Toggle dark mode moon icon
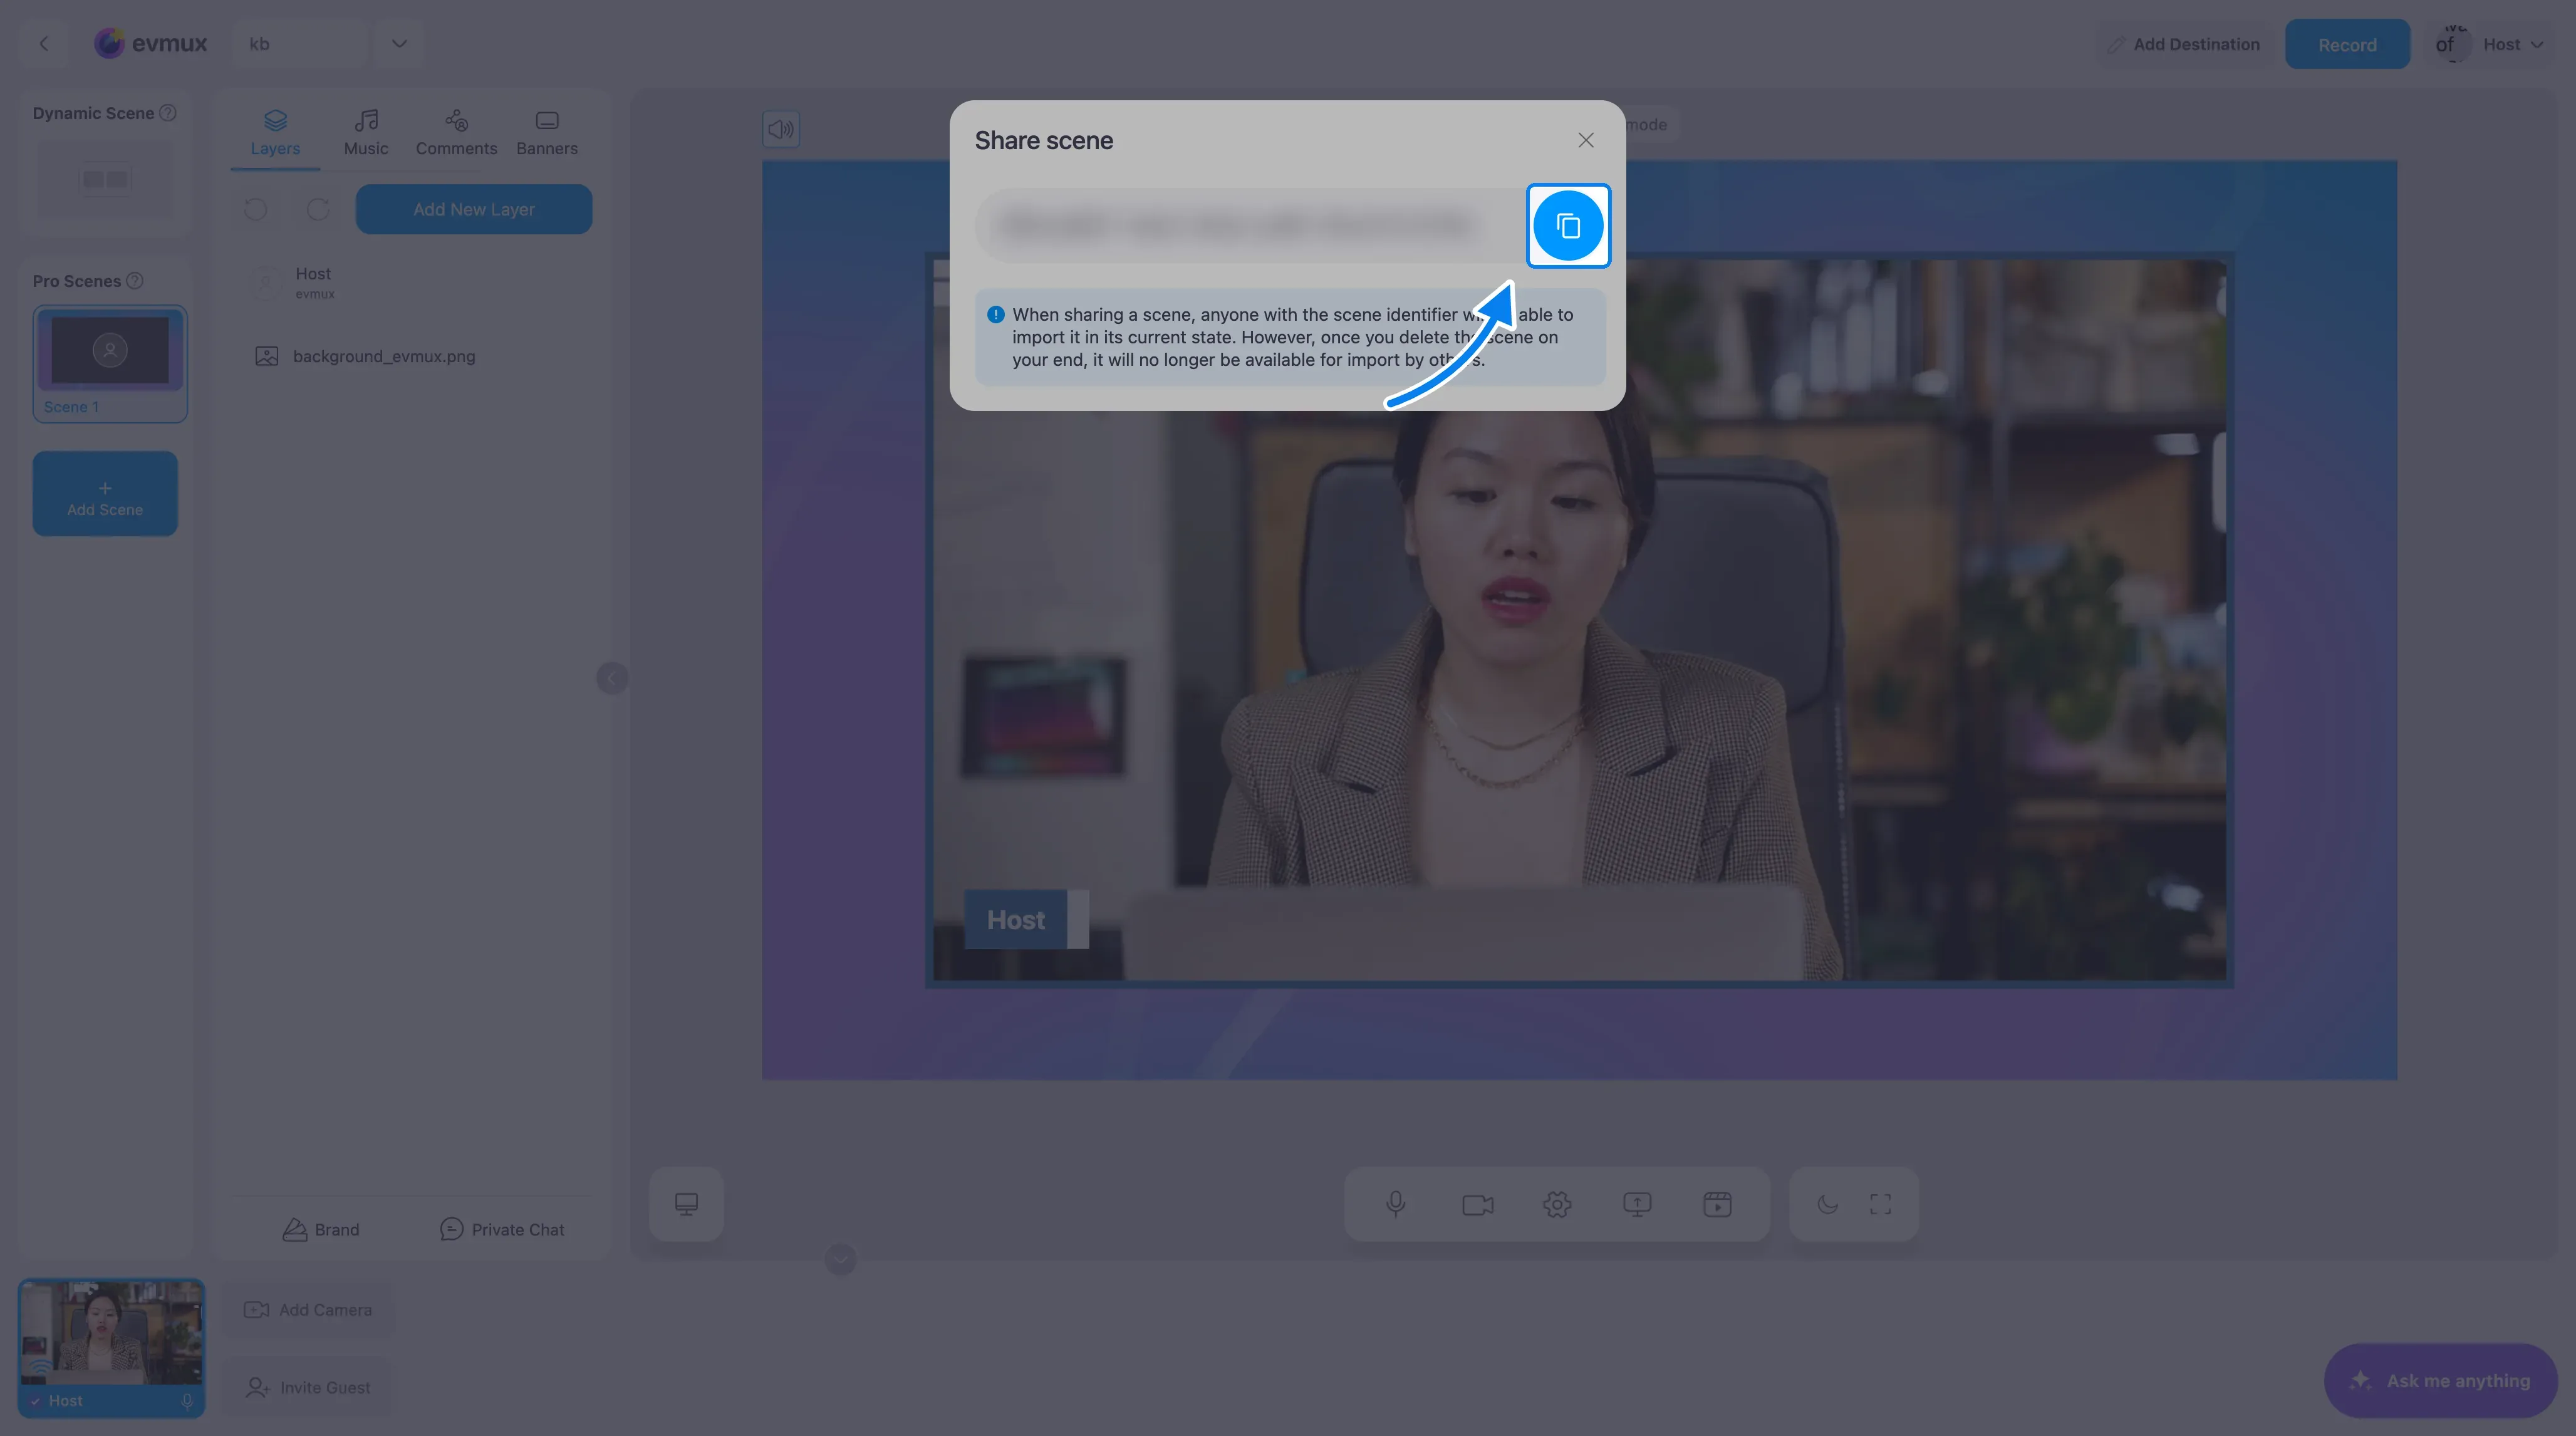 pyautogui.click(x=1827, y=1204)
